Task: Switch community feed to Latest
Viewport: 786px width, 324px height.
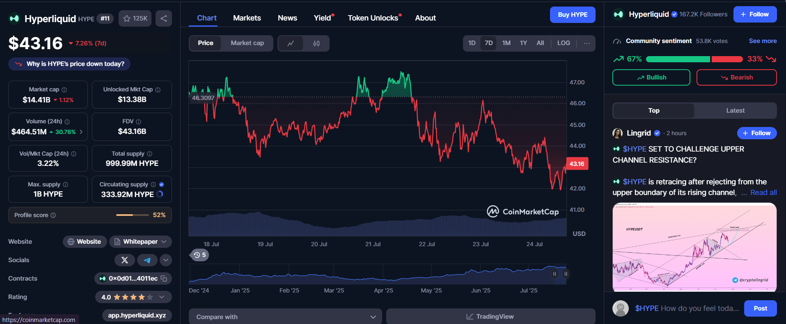Action: click(736, 111)
